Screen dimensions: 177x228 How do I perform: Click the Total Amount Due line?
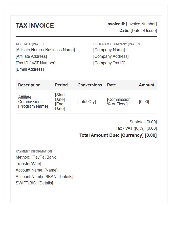[x=118, y=135]
